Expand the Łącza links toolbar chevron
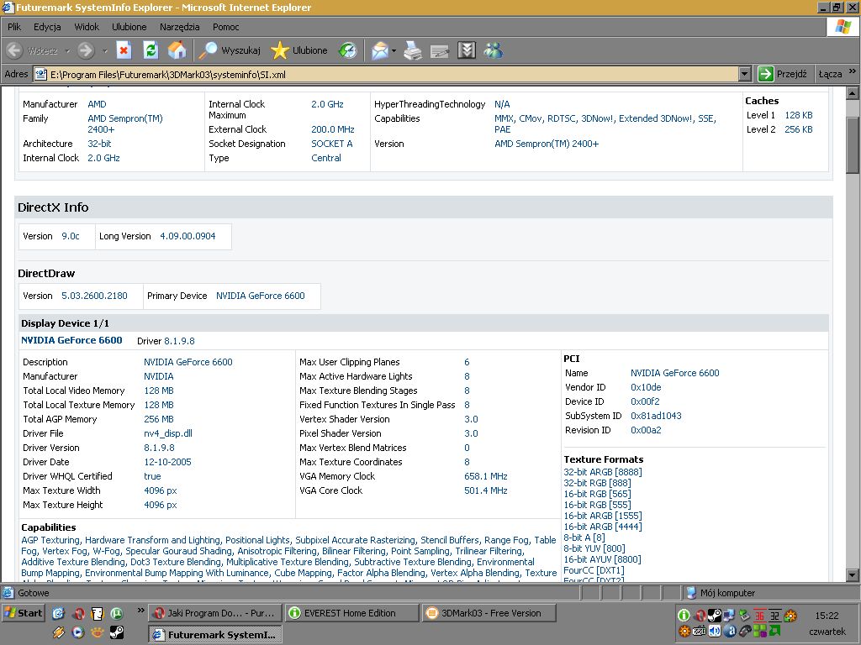This screenshot has width=861, height=645. tap(853, 71)
